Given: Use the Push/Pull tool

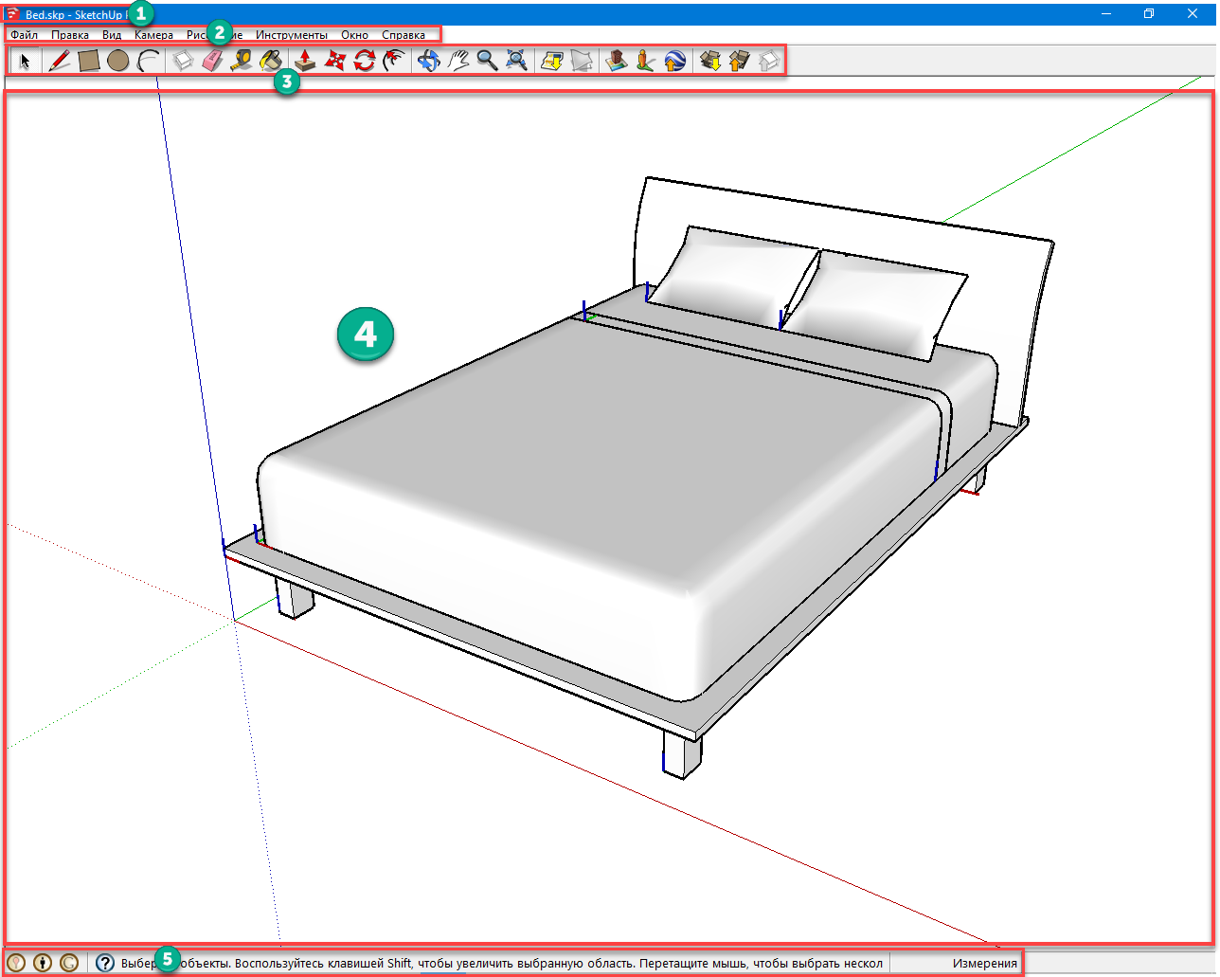Looking at the screenshot, I should [x=305, y=62].
